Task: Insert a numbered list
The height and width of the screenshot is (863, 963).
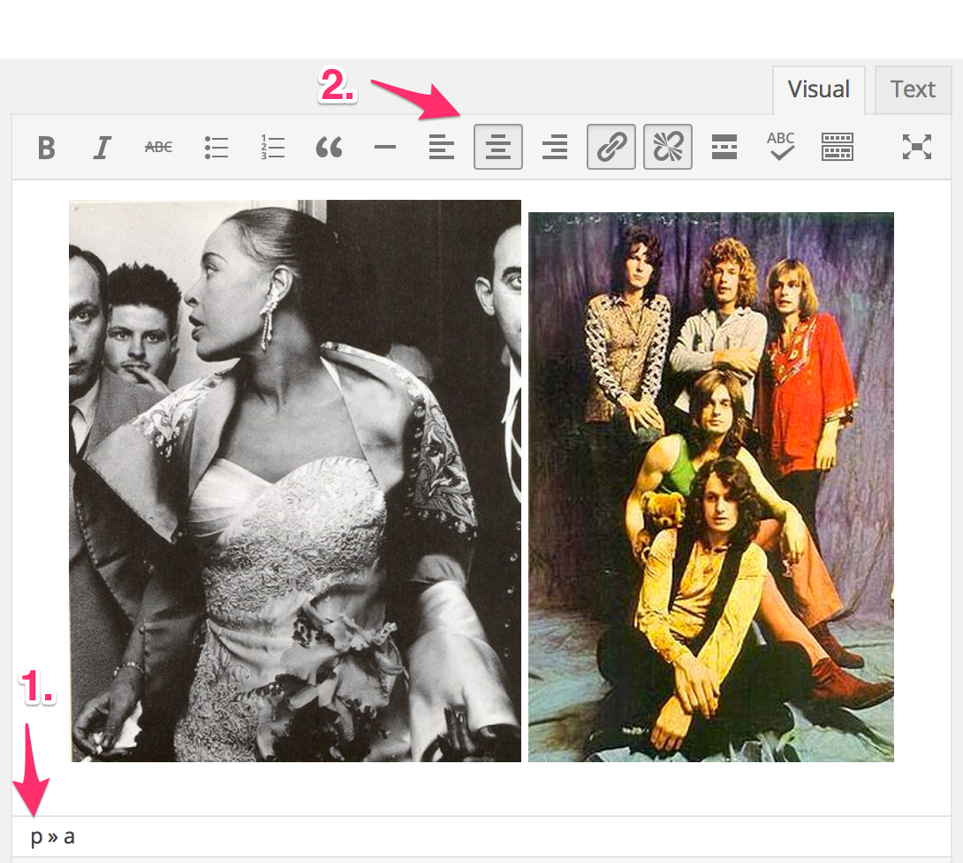Action: [272, 148]
